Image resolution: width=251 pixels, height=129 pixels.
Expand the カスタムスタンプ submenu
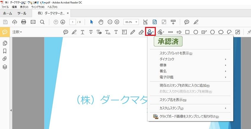click(189, 108)
